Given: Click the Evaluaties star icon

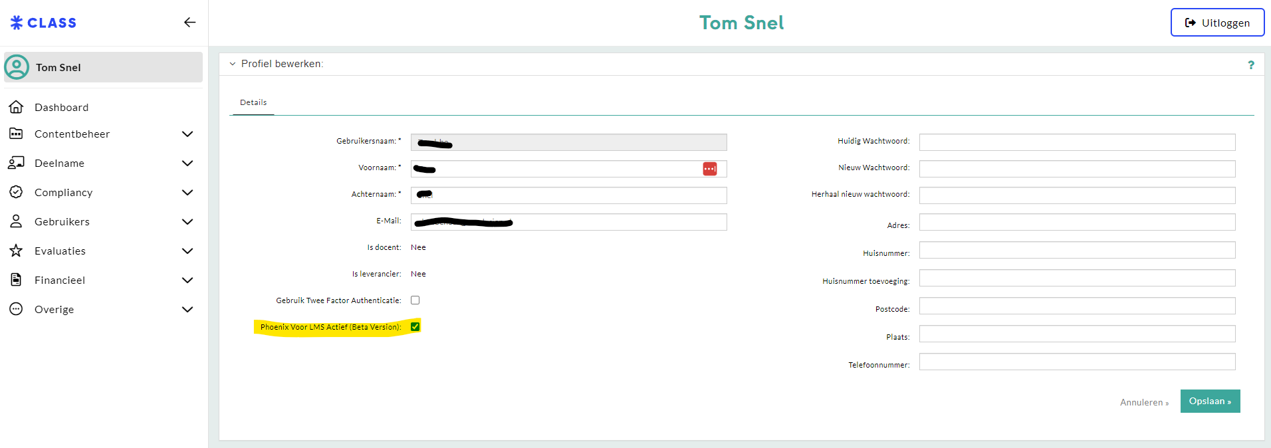Looking at the screenshot, I should click(x=16, y=251).
